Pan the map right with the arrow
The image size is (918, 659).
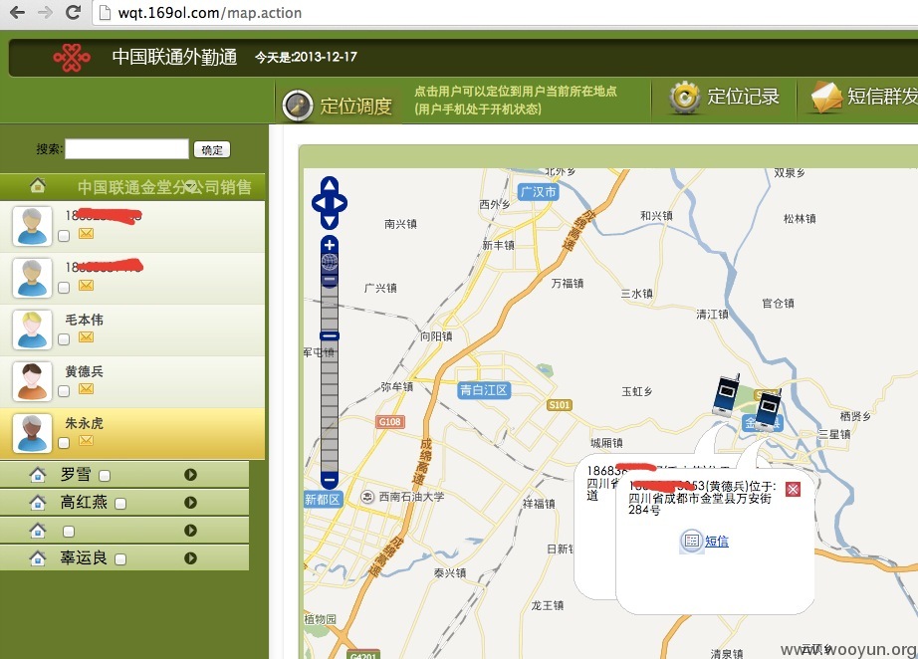coord(341,203)
